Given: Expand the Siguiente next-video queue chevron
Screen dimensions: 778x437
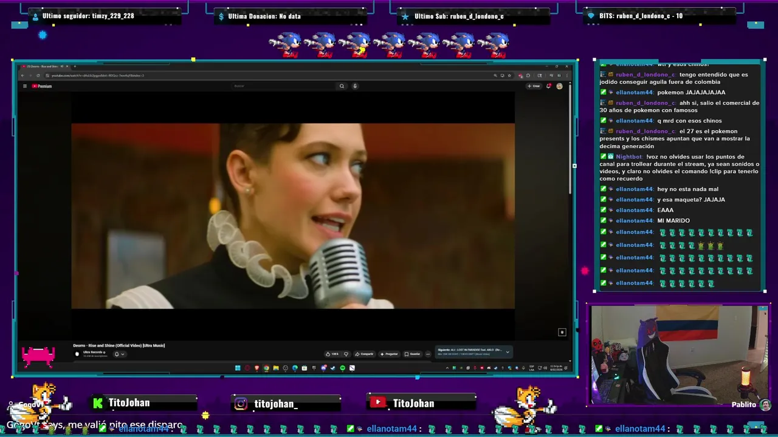Looking at the screenshot, I should [x=508, y=352].
